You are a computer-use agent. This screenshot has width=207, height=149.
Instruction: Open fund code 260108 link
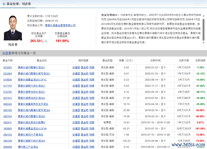(7, 141)
